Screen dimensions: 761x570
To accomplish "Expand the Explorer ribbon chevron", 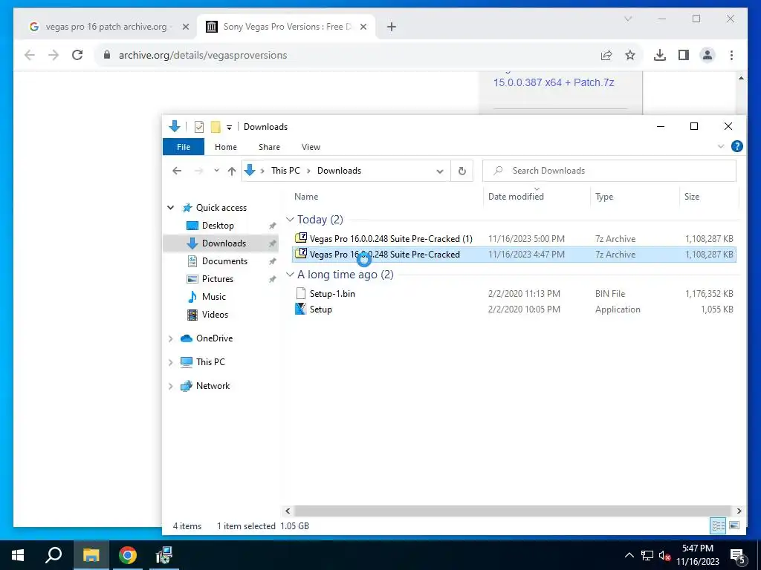I will (721, 146).
